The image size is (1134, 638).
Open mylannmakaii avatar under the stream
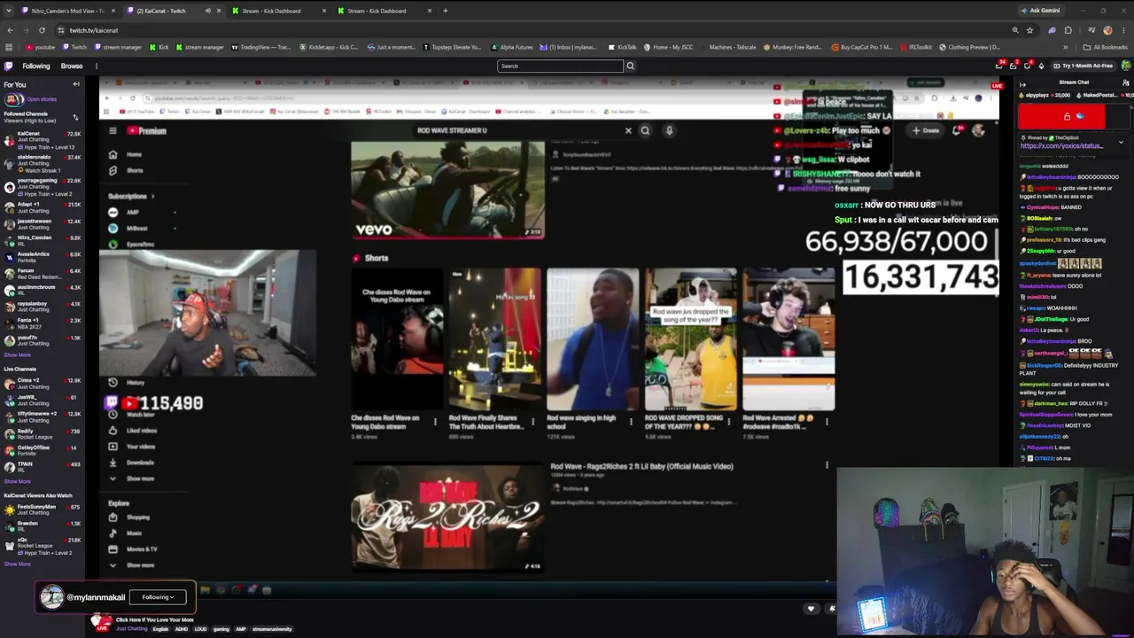[x=51, y=597]
